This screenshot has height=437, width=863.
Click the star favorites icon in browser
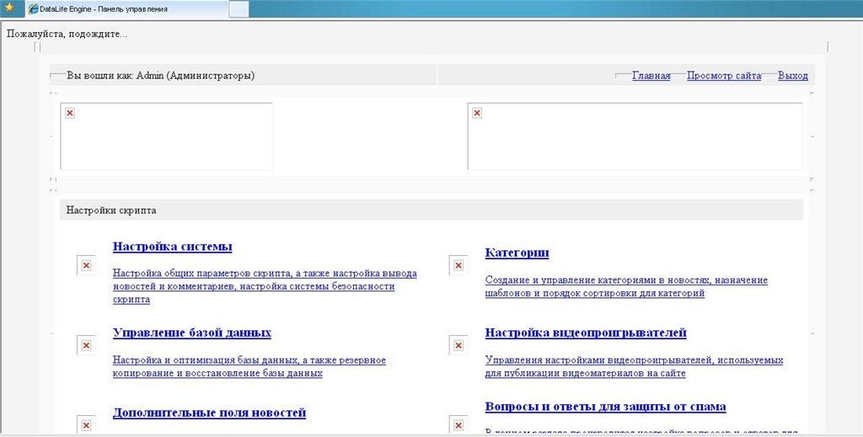pyautogui.click(x=9, y=8)
